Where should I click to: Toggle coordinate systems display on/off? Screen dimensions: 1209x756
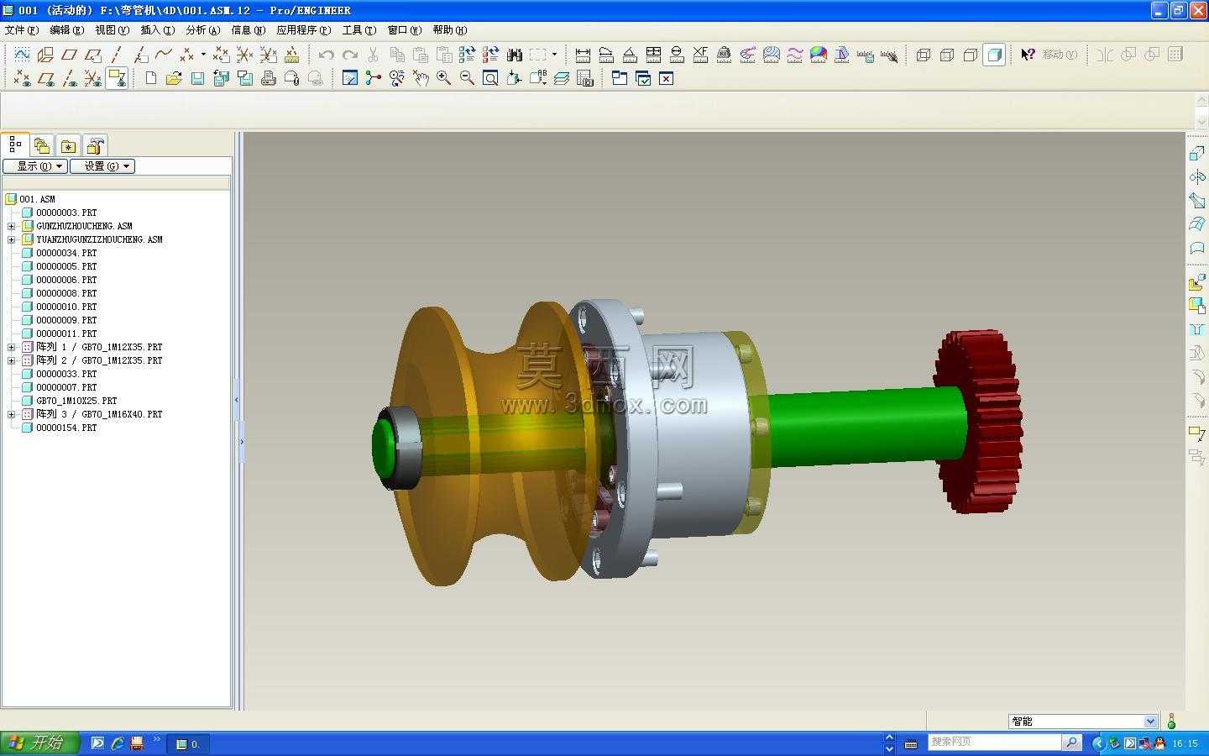pyautogui.click(x=93, y=78)
